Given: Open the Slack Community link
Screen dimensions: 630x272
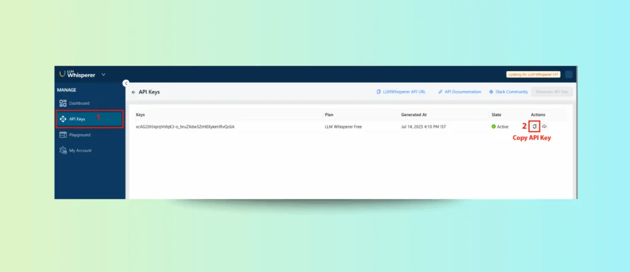Looking at the screenshot, I should click(x=509, y=92).
